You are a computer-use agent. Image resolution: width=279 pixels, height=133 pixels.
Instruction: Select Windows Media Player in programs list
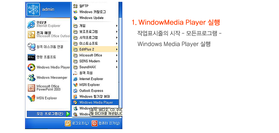point(95,102)
